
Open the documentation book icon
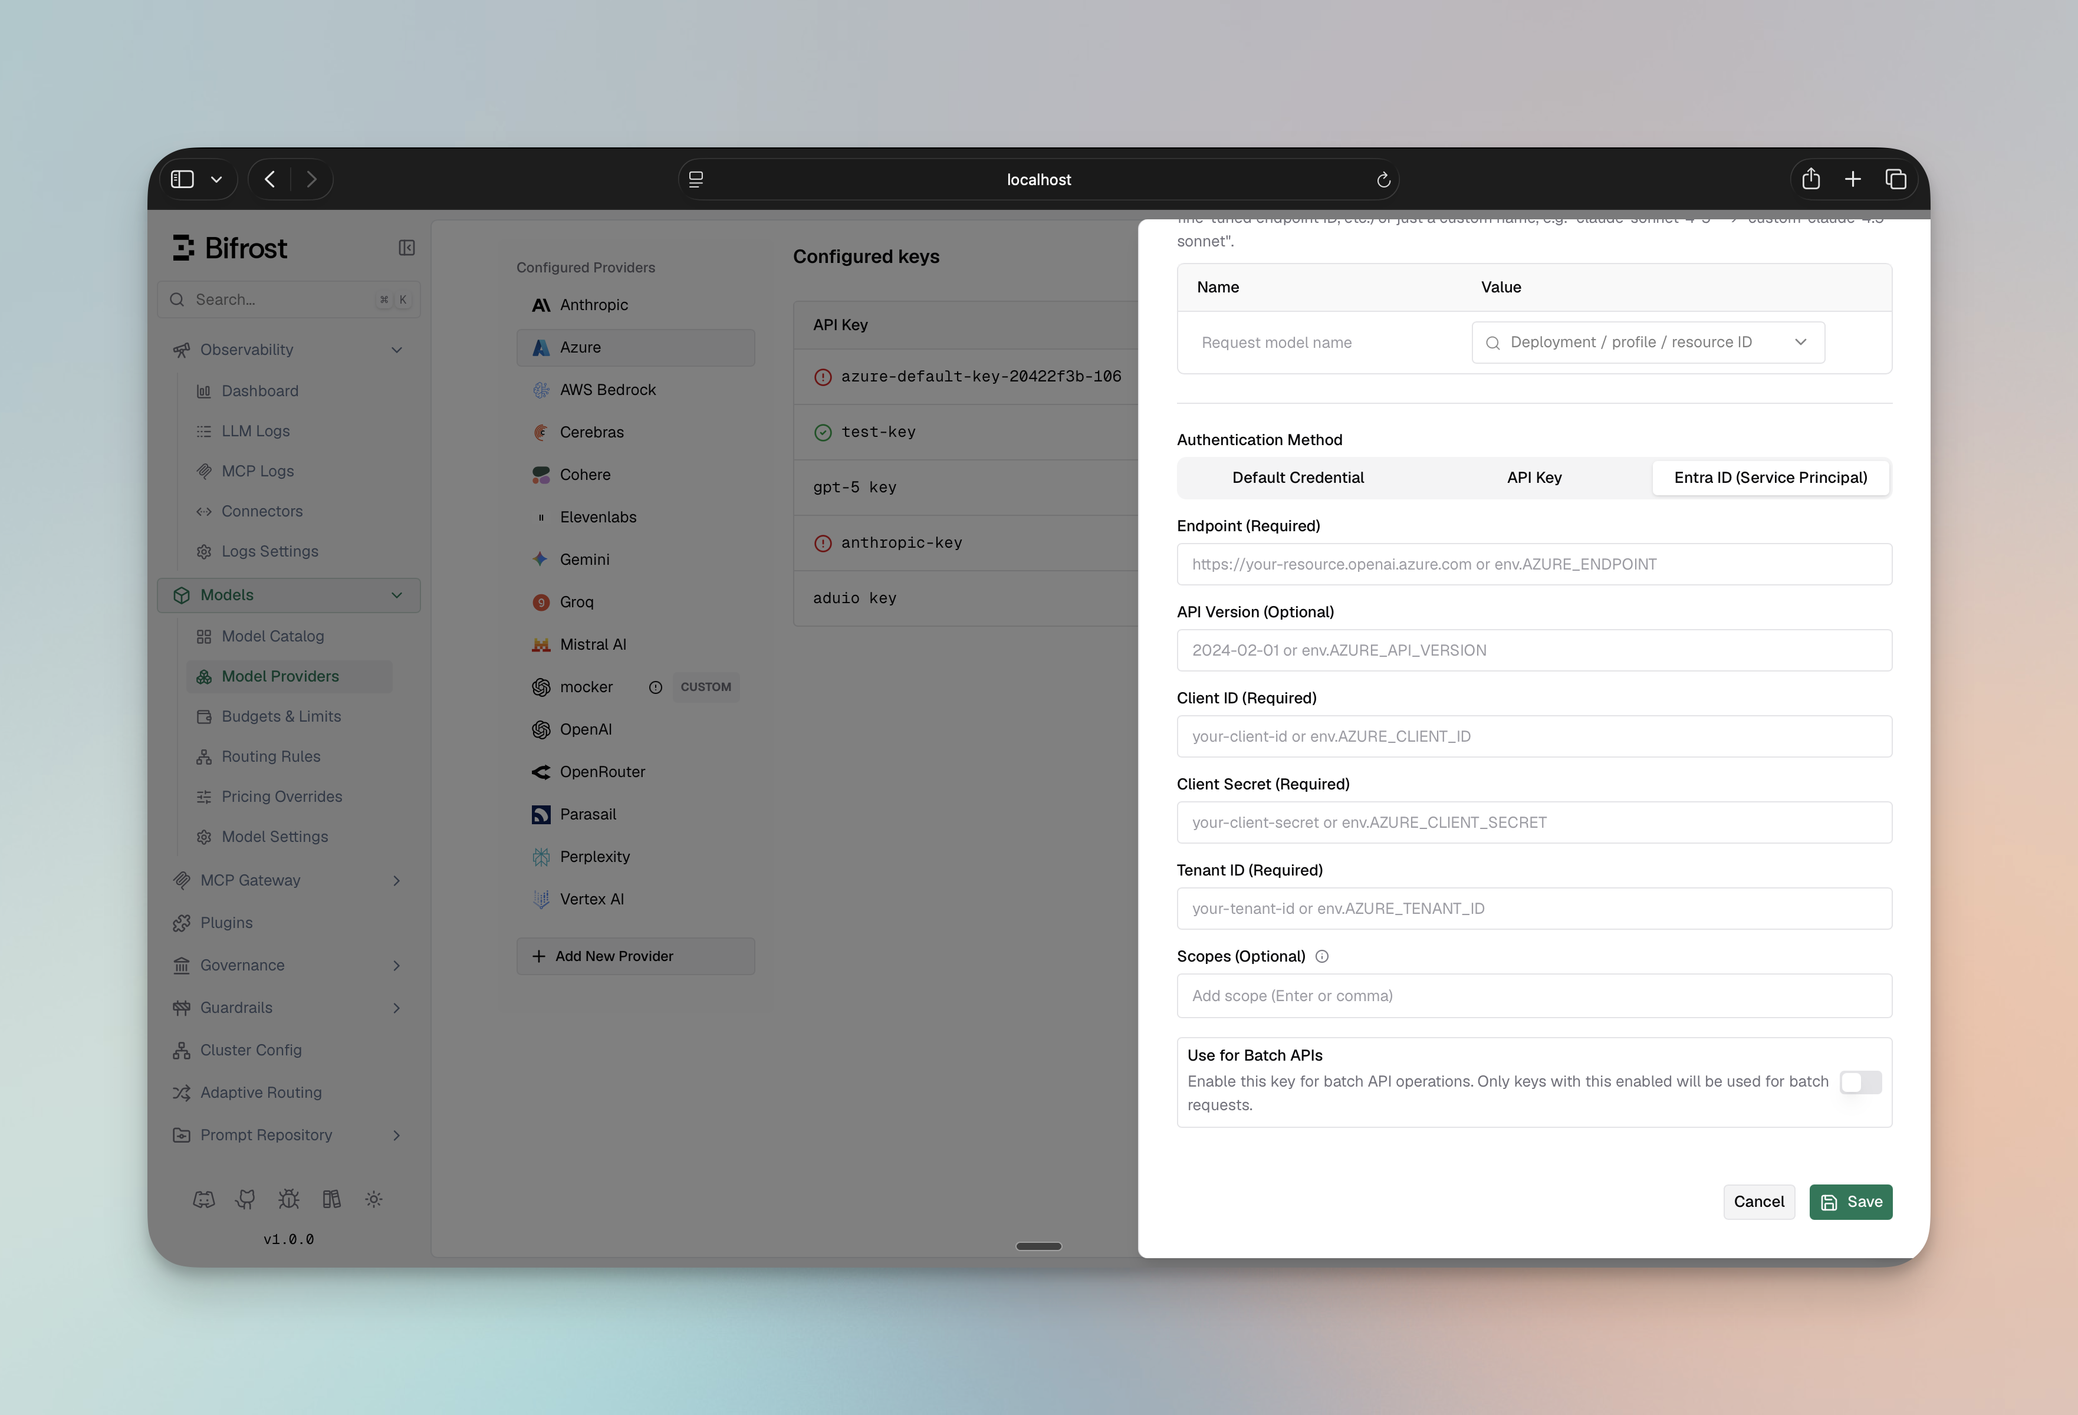[x=332, y=1200]
